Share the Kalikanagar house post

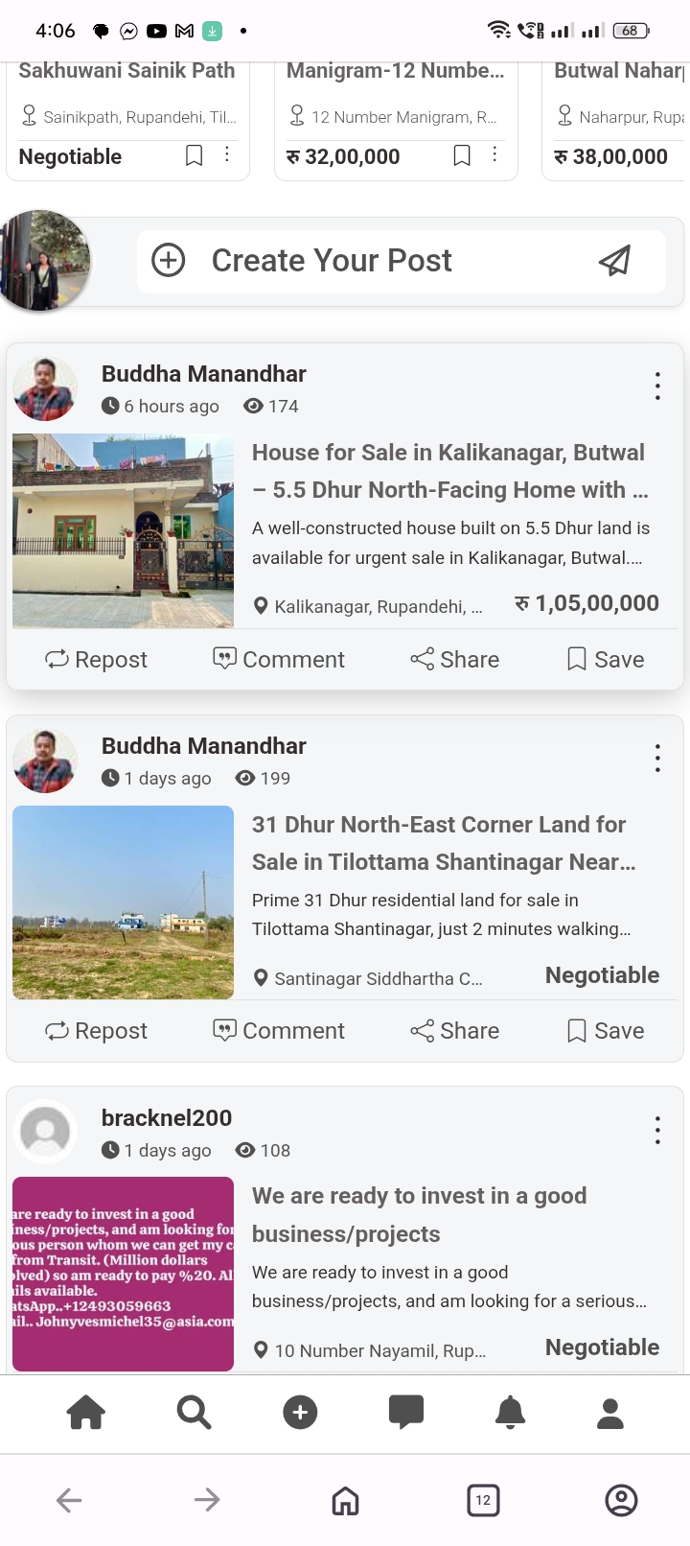point(455,659)
